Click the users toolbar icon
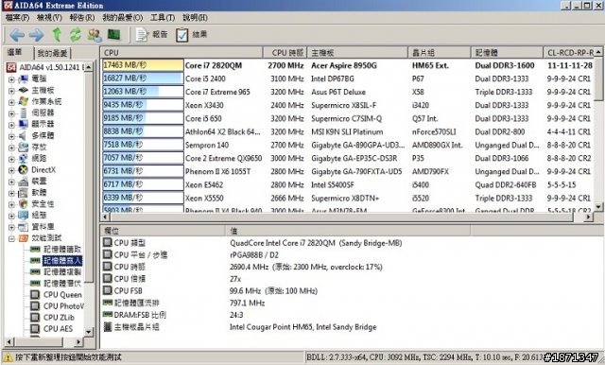The height and width of the screenshot is (365, 605). [x=95, y=35]
